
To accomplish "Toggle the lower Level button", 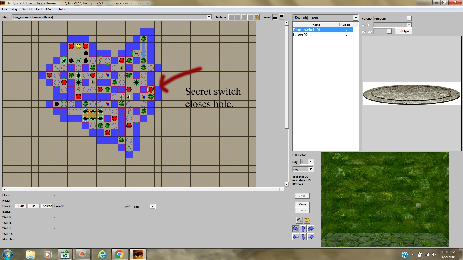I will coord(275,17).
